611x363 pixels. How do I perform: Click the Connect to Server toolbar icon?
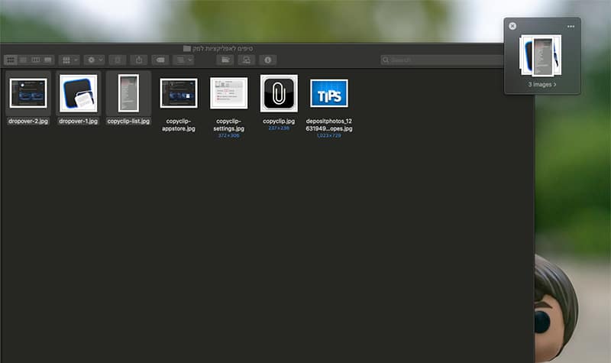246,60
